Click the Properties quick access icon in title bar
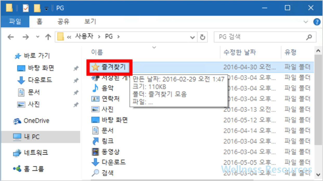Screen dimensions: 323x181 tap(25, 8)
